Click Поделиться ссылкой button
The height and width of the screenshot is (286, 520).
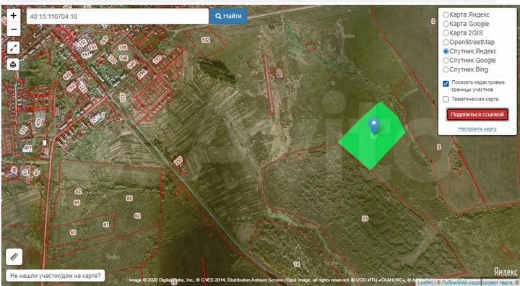477,114
